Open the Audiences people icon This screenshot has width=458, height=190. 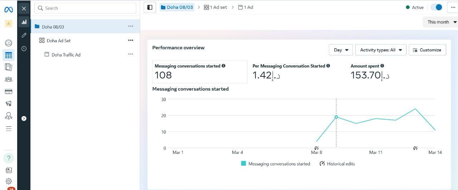[9, 79]
